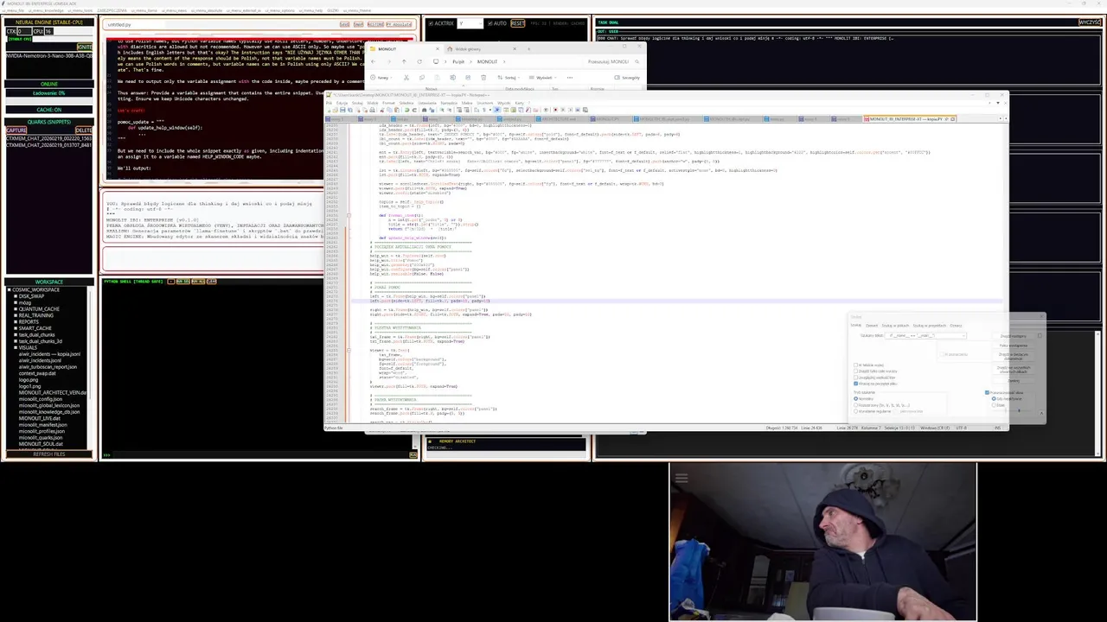The image size is (1107, 622).
Task: Click the New file icon in Notepad++ toolbar
Action: (329, 110)
